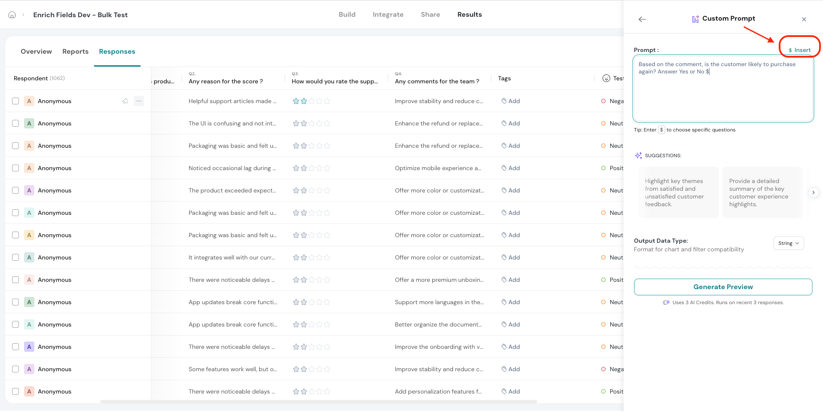
Task: Click the tag Add icon in first row
Action: pyautogui.click(x=504, y=101)
